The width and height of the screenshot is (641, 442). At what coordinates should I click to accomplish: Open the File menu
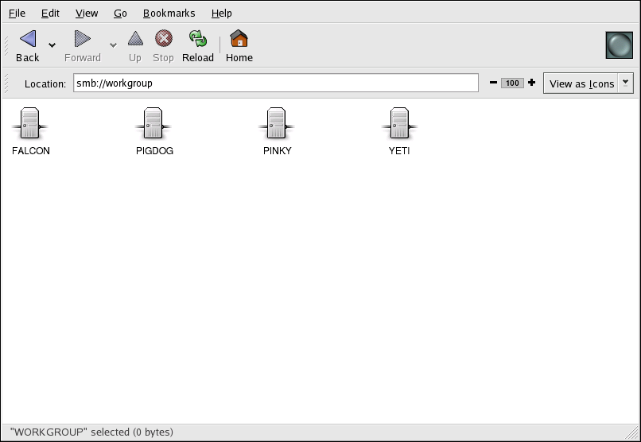17,13
